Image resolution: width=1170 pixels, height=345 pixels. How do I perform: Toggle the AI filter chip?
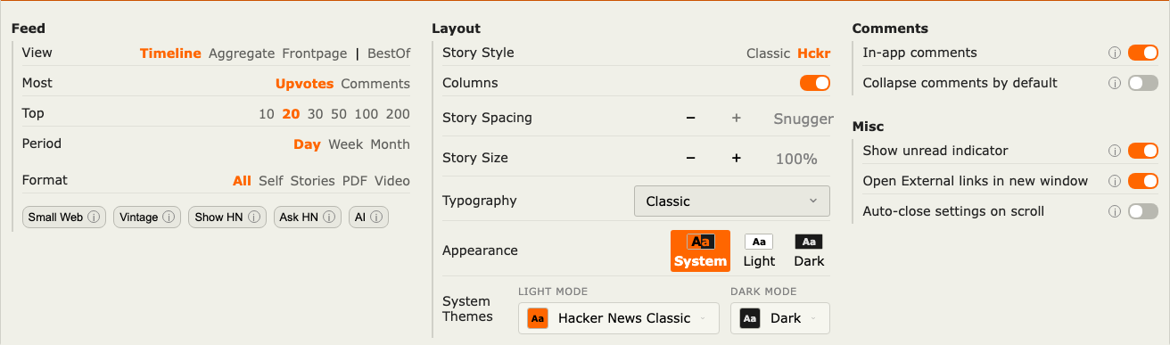(368, 217)
